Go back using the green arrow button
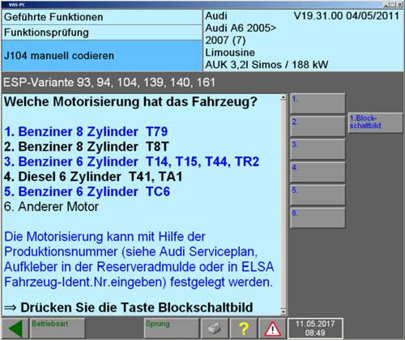 tap(15, 329)
